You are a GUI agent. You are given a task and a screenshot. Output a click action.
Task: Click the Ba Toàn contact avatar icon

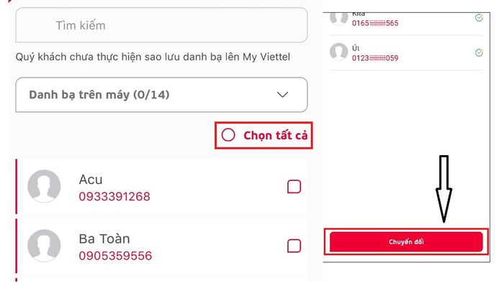(44, 246)
